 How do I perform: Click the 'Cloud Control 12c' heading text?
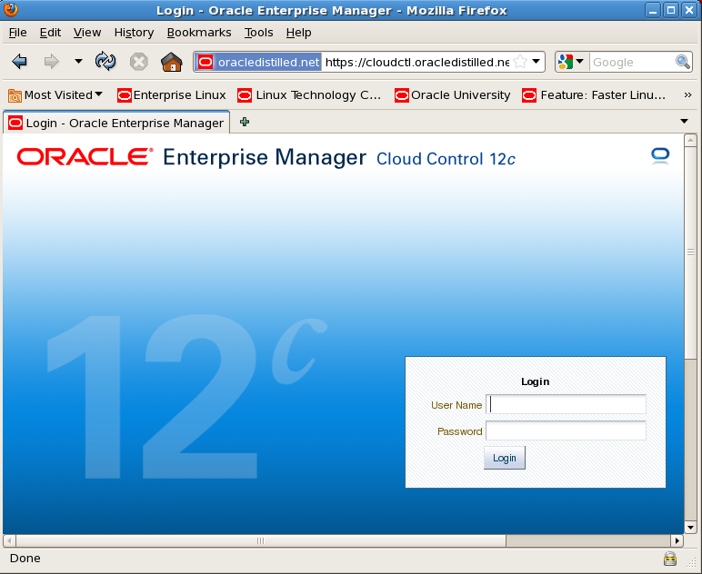click(446, 159)
